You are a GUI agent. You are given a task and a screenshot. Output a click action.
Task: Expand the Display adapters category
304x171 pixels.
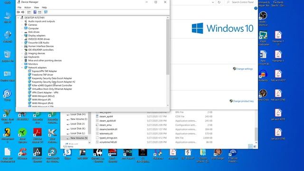click(x=22, y=36)
